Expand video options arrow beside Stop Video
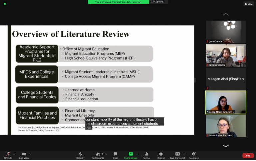The height and width of the screenshot is (161, 256). coord(30,154)
